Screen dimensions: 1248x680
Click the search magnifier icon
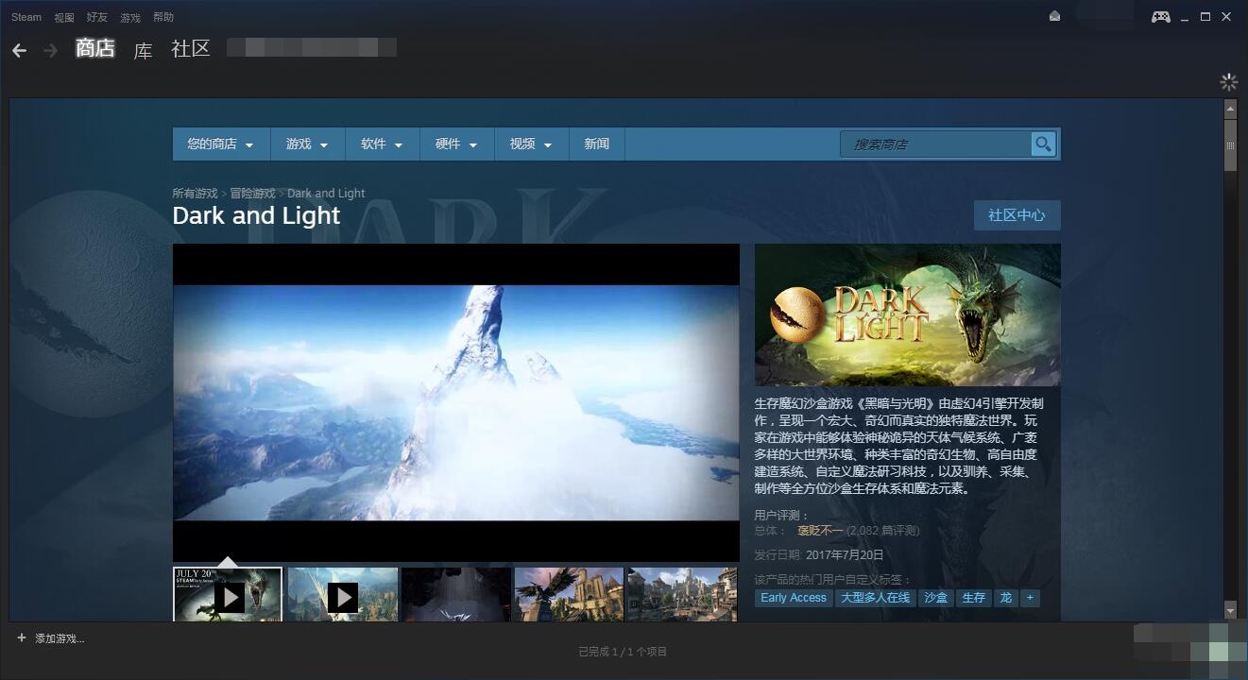pyautogui.click(x=1043, y=144)
